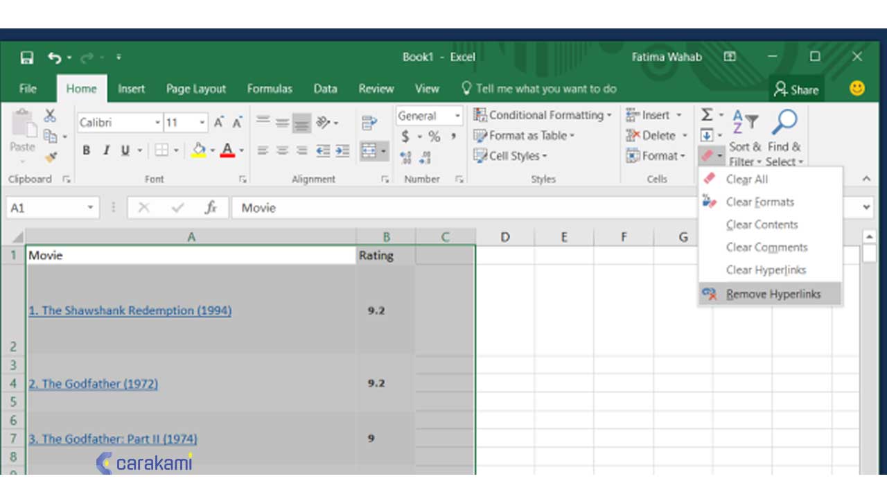Open the Font size dropdown
Viewport: 887px width, 499px height.
[201, 122]
